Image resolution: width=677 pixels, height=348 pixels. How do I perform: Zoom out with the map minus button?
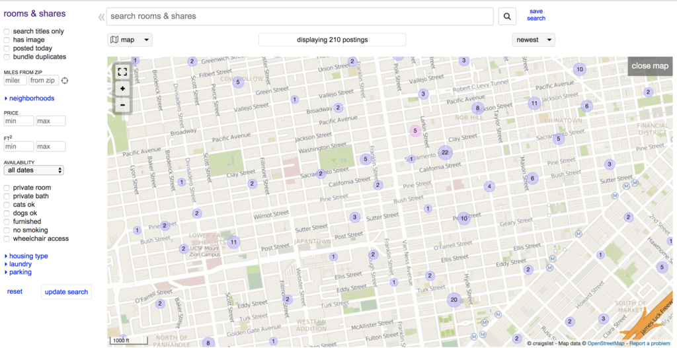pos(122,104)
